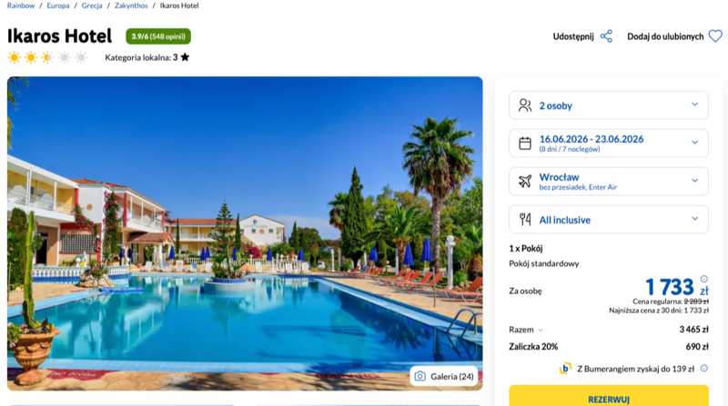Screen dimensions: 728x406
Task: Expand the Wrocław departure dropdown
Action: (609, 182)
